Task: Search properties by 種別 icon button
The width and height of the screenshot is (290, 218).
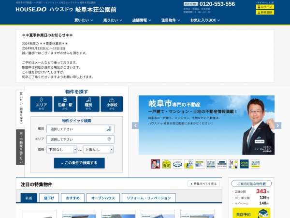Action: point(88,104)
